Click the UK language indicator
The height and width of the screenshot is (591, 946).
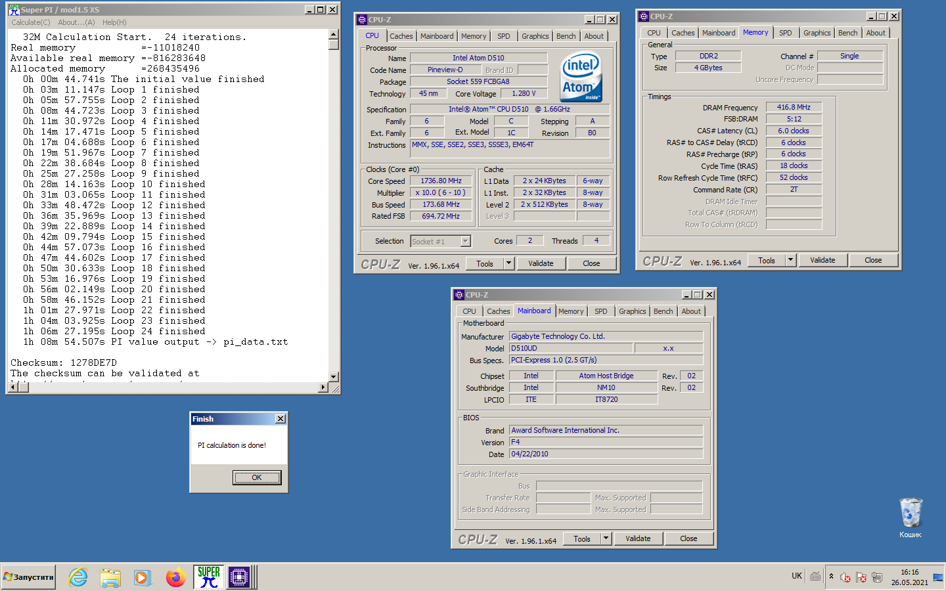[797, 576]
